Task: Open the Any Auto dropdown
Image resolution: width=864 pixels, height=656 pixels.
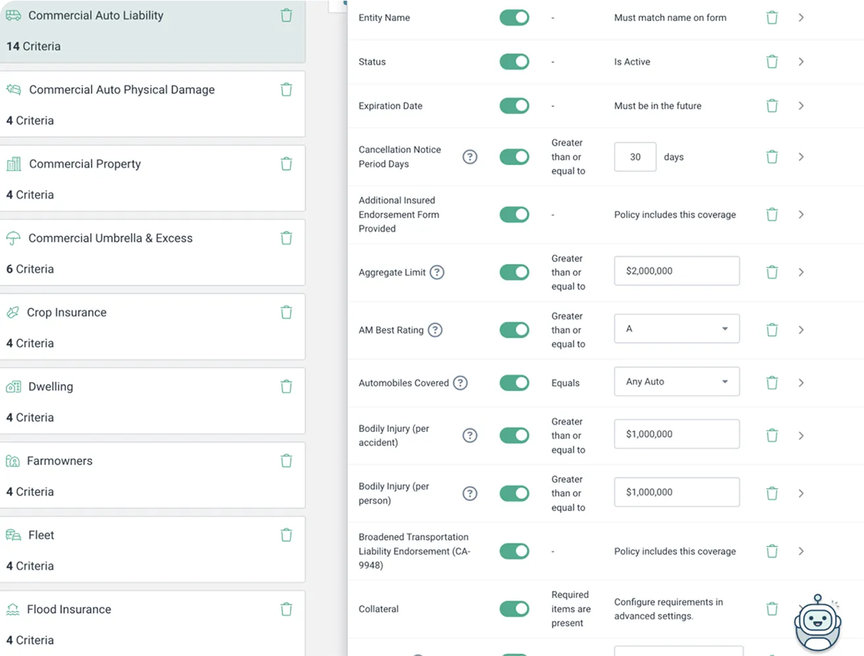Action: click(x=676, y=381)
